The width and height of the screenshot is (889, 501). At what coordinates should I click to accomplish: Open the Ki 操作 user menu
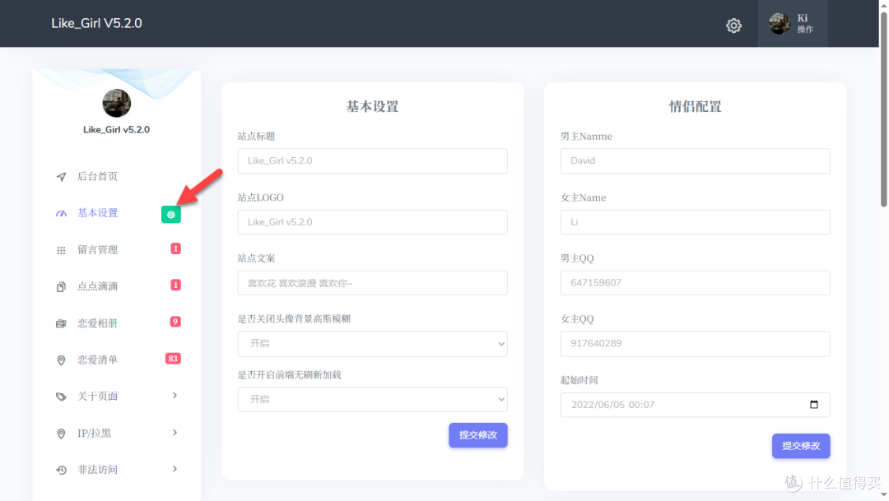pyautogui.click(x=793, y=24)
